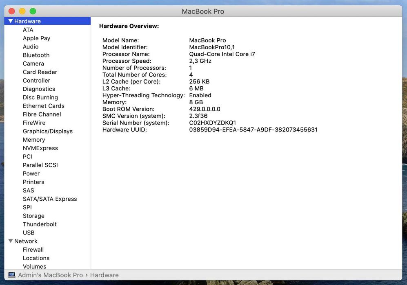Select Fibre Channel in the sidebar

tap(42, 114)
